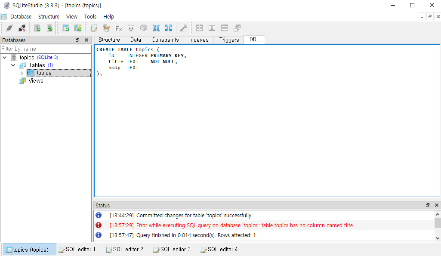This screenshot has height=256, width=441.
Task: Open the extensions manager brick icon
Action: click(144, 28)
